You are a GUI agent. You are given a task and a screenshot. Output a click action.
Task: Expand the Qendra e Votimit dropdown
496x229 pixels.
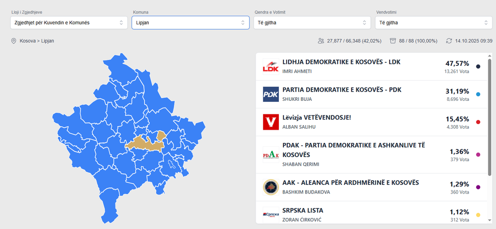(312, 22)
